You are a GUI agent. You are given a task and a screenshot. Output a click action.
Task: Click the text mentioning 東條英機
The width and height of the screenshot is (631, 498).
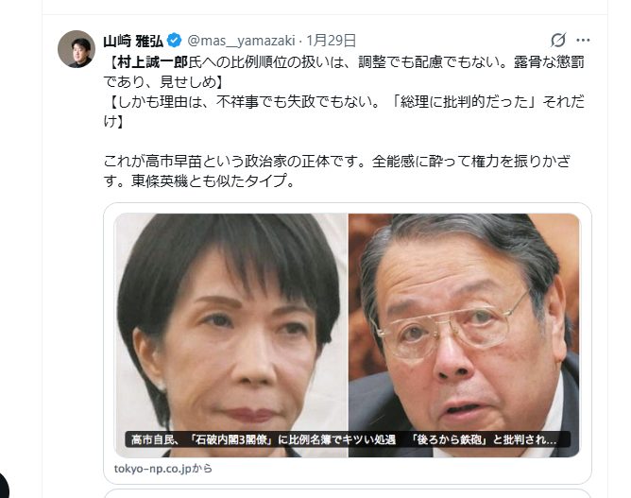(x=200, y=180)
